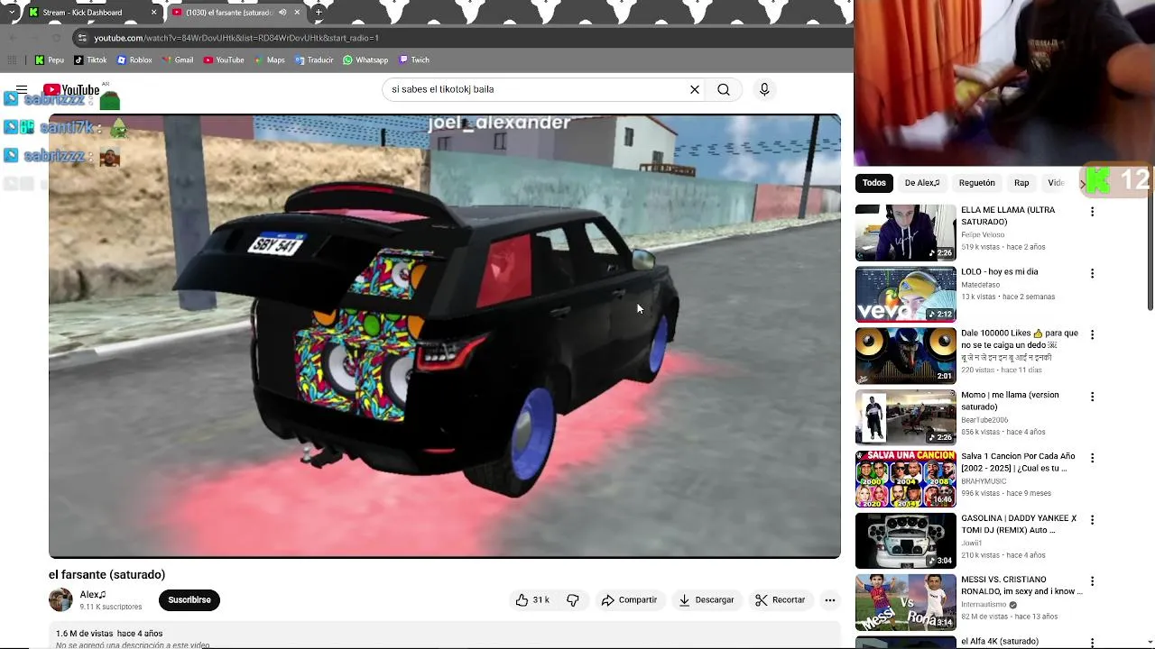The width and height of the screenshot is (1155, 649).
Task: Open the Twich bookmark
Action: [x=414, y=60]
